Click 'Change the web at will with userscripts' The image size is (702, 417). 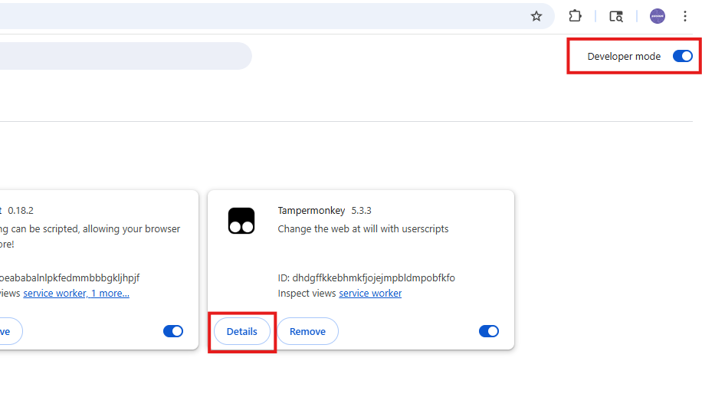(x=363, y=229)
